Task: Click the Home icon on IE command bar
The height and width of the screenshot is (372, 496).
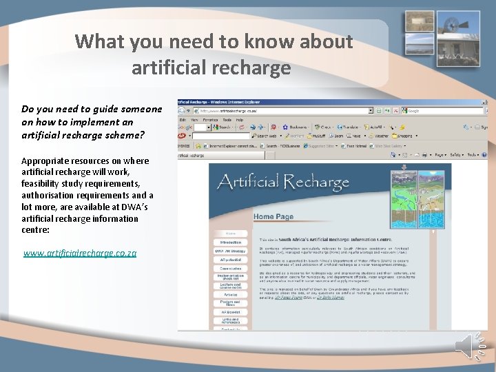Action: (393, 155)
